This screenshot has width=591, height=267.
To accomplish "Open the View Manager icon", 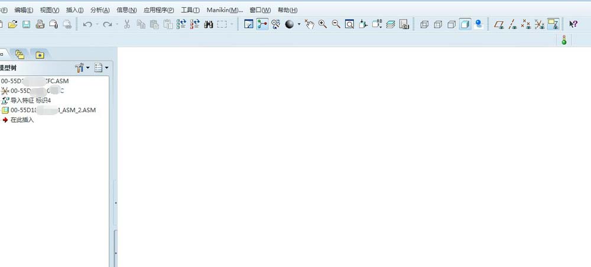I will pos(404,24).
